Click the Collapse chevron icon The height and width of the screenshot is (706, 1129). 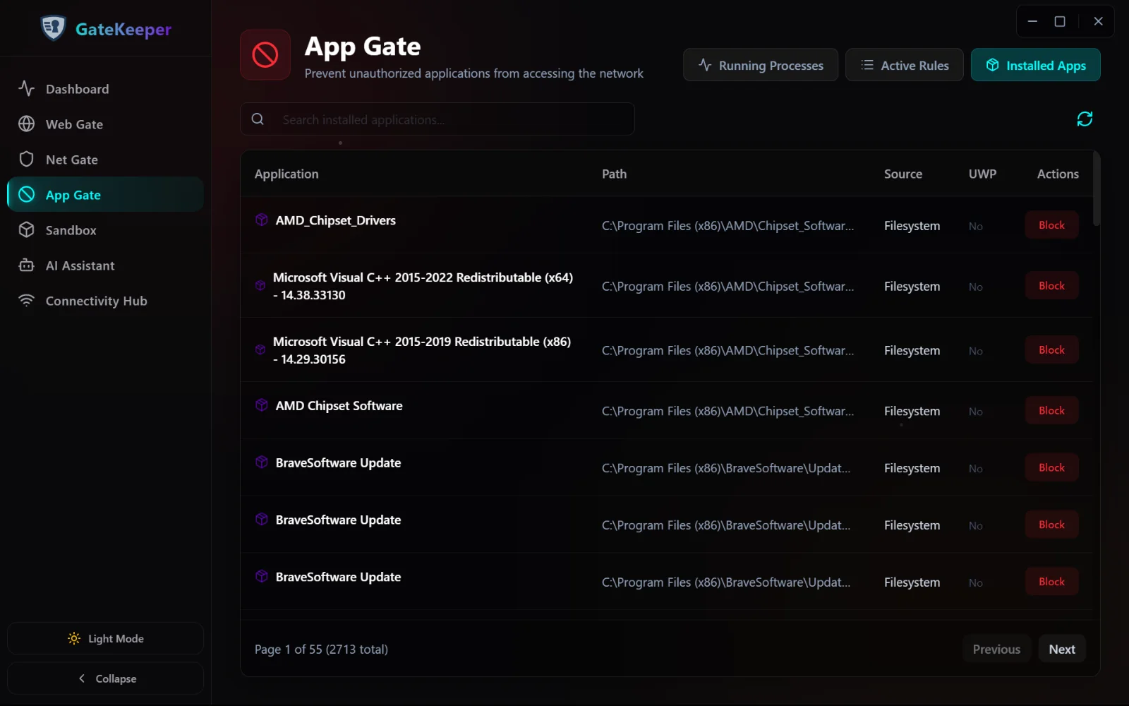pos(82,678)
